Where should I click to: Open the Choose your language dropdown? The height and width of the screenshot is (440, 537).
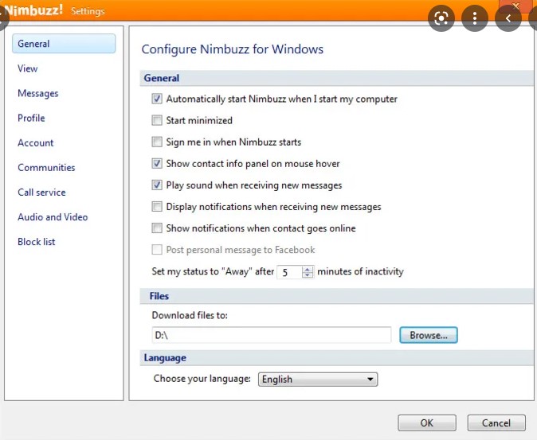click(318, 380)
